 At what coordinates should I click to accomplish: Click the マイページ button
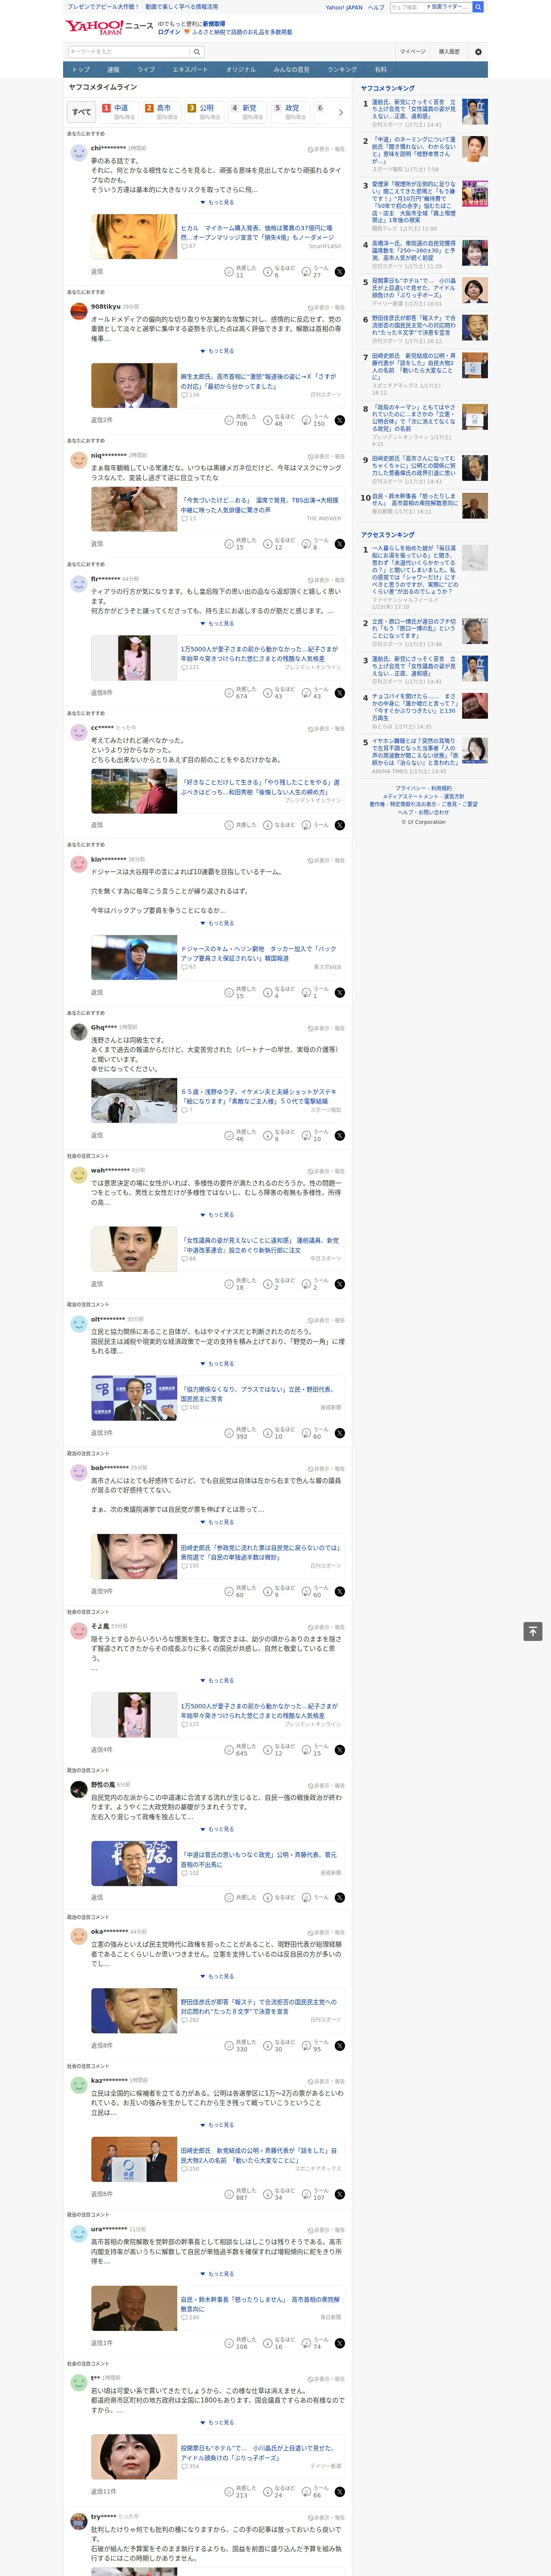413,52
